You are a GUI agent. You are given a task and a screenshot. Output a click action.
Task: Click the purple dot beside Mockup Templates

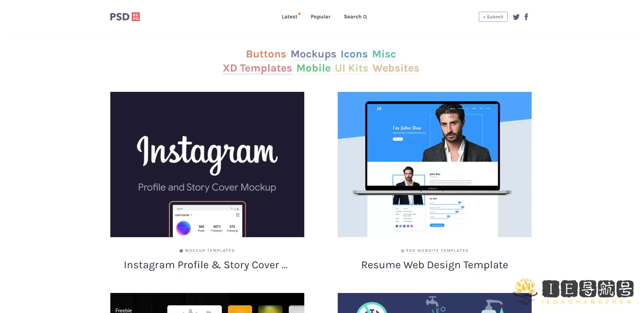tap(181, 251)
